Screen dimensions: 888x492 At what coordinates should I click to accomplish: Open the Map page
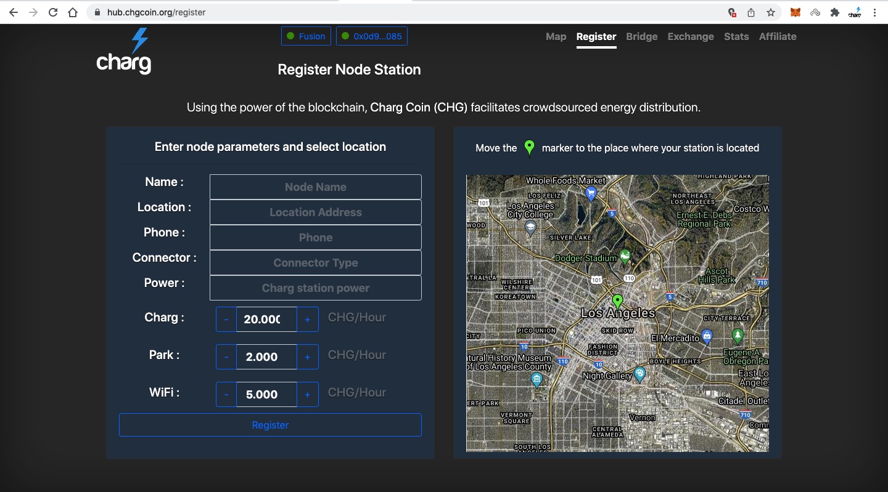(556, 36)
